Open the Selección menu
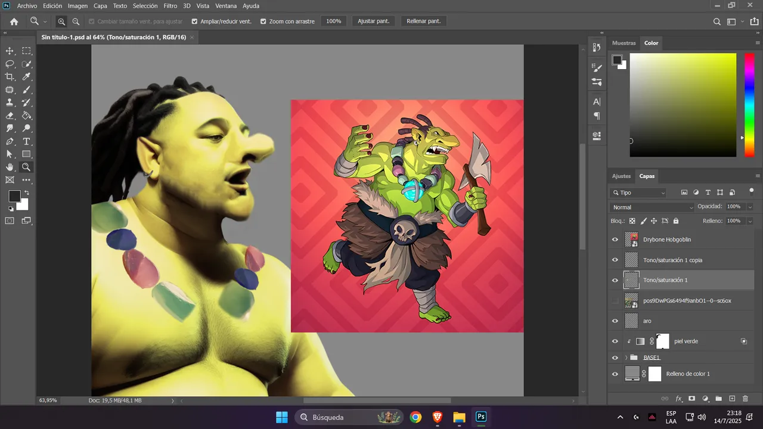Screen dimensions: 763x429 (145, 6)
